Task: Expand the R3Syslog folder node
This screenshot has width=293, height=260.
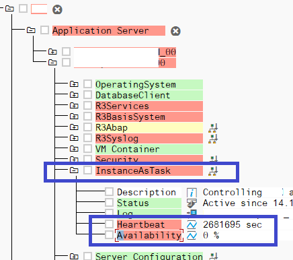Action: click(74, 138)
